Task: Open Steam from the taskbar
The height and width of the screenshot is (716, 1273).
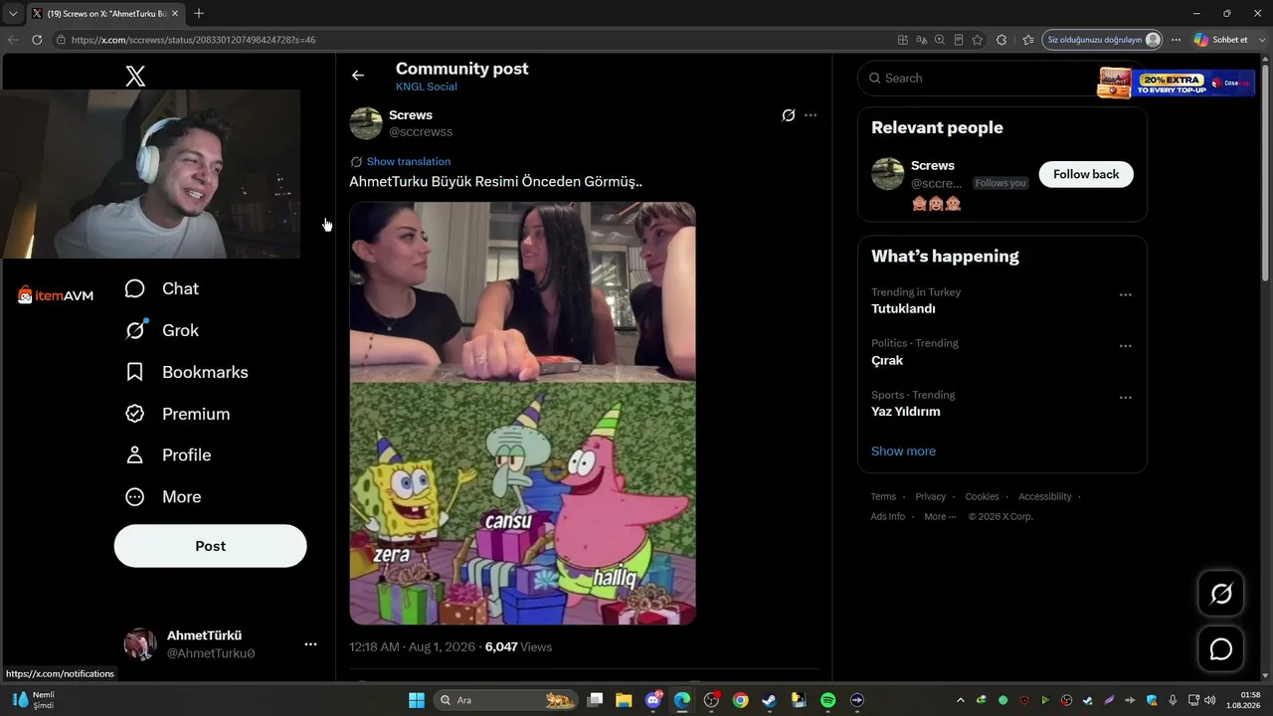Action: (770, 700)
